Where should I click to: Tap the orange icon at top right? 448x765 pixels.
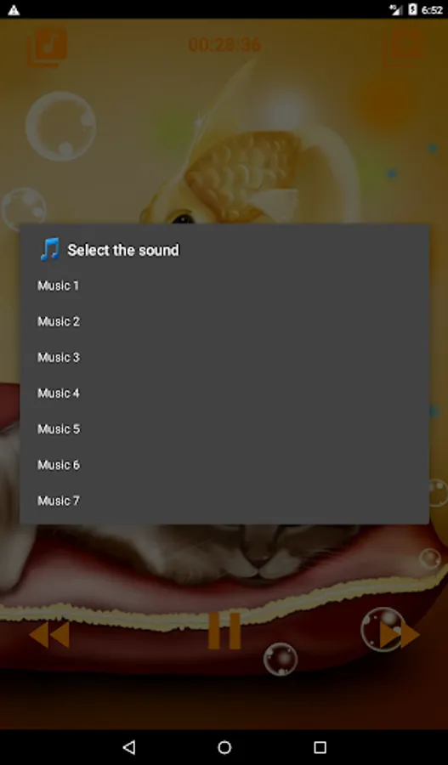403,48
